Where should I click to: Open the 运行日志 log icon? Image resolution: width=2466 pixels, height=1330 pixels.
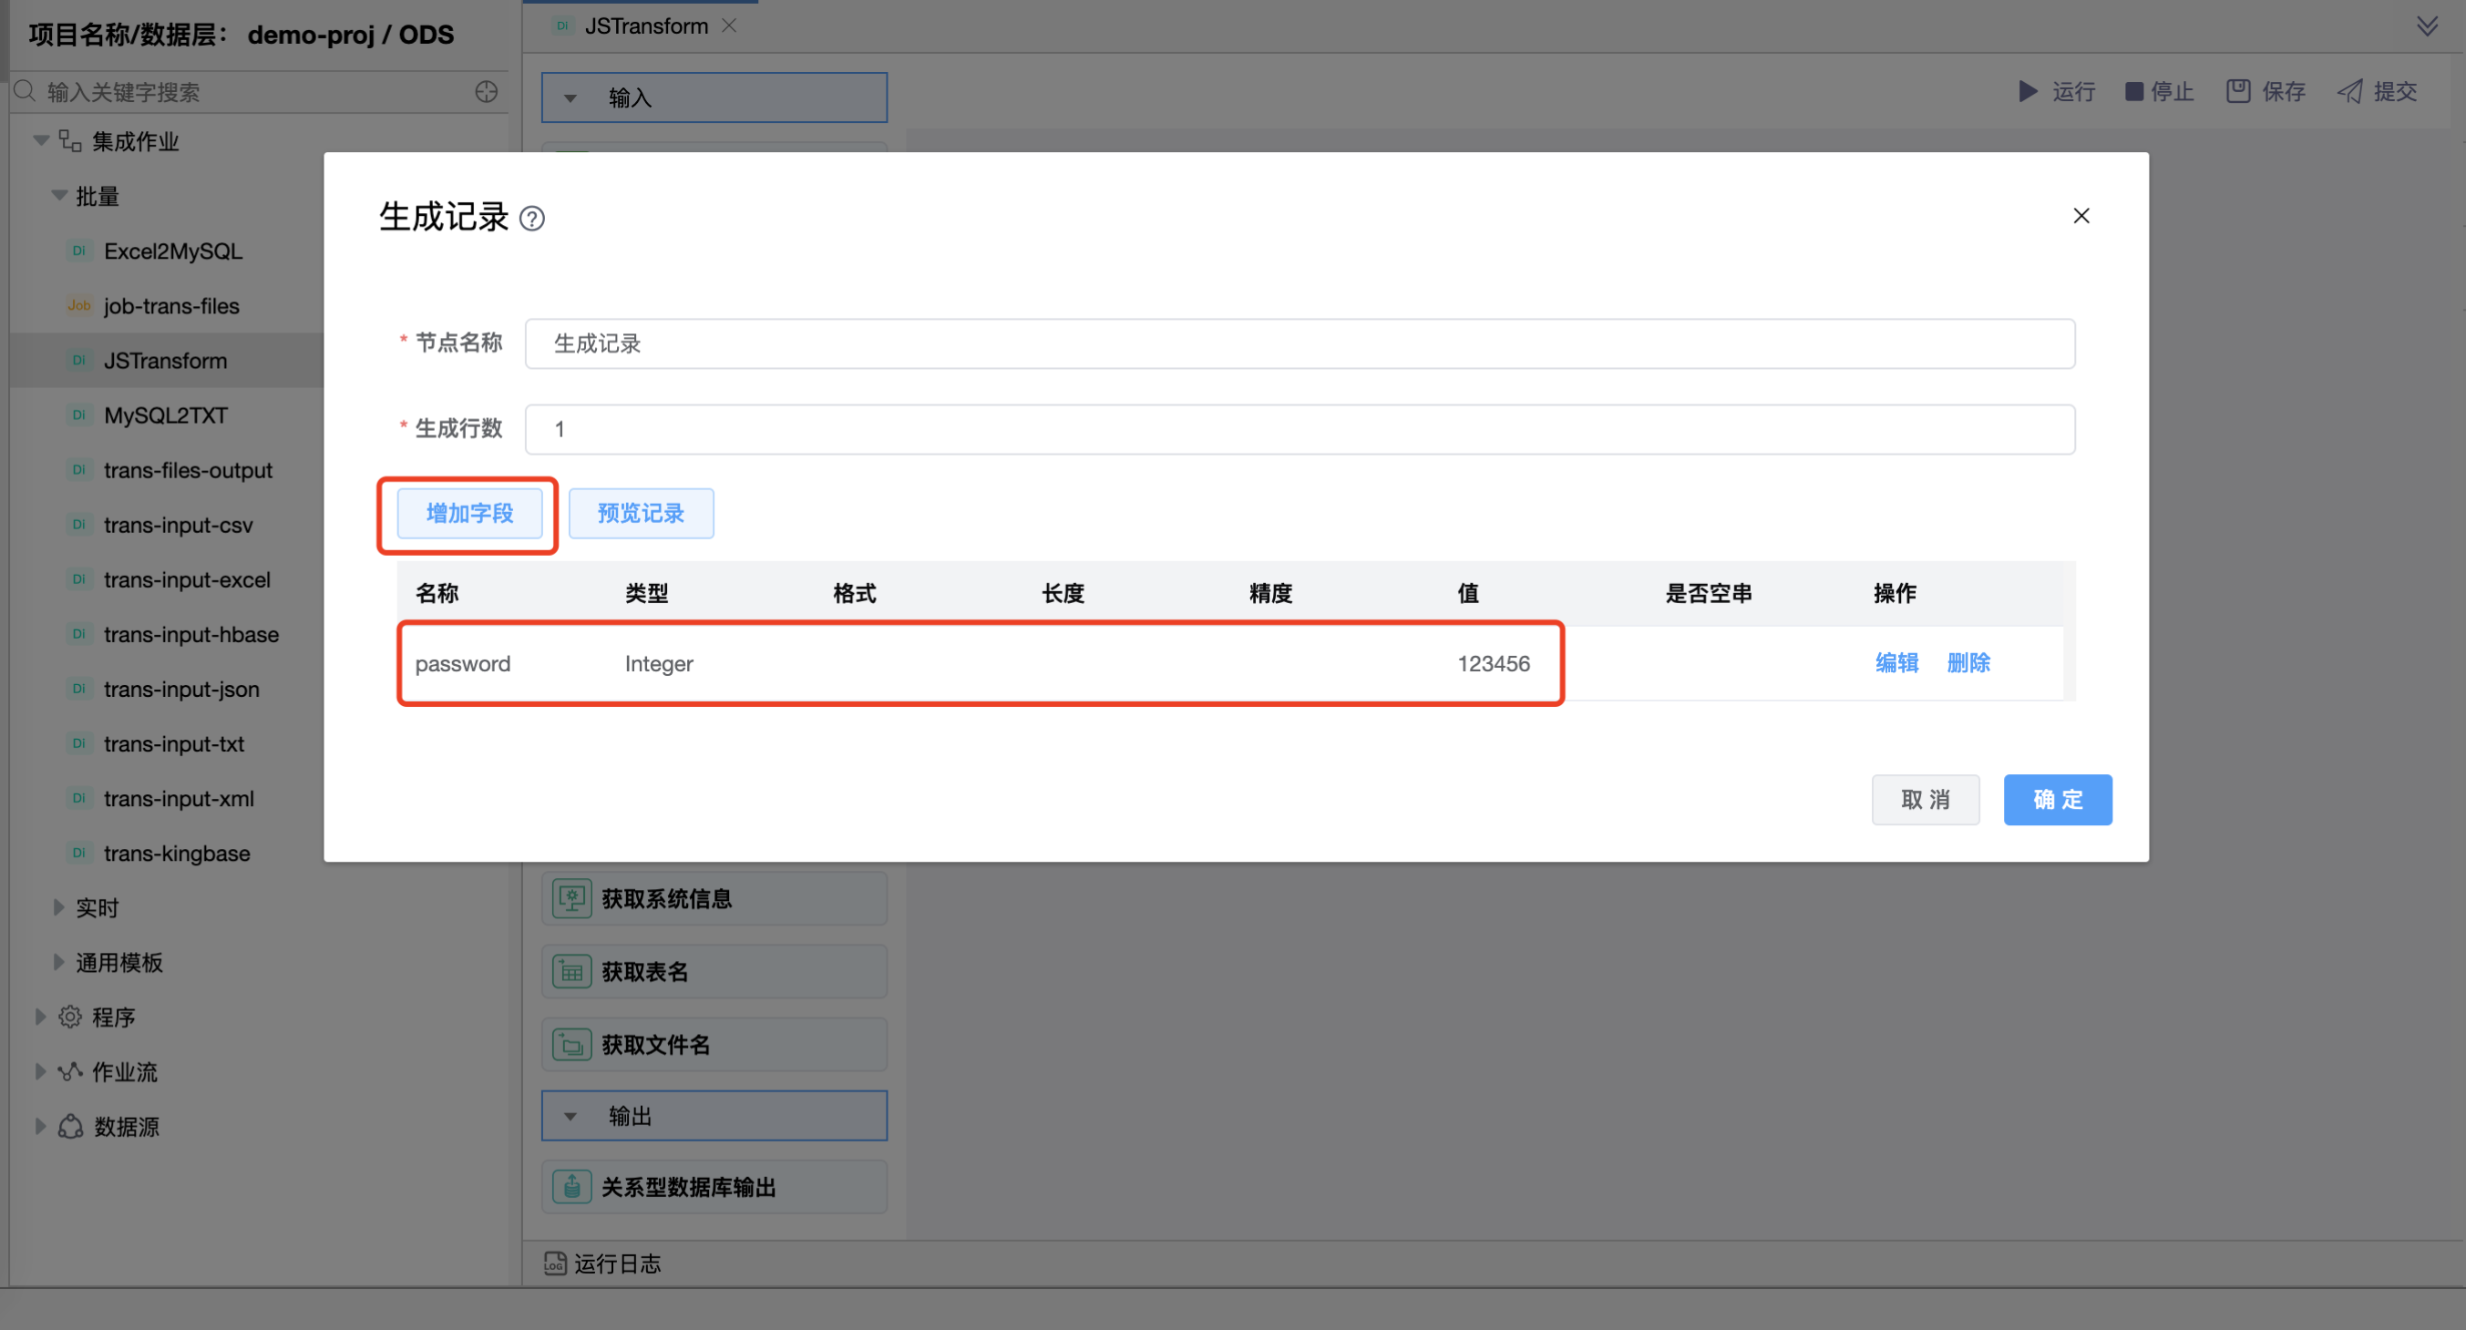tap(554, 1263)
